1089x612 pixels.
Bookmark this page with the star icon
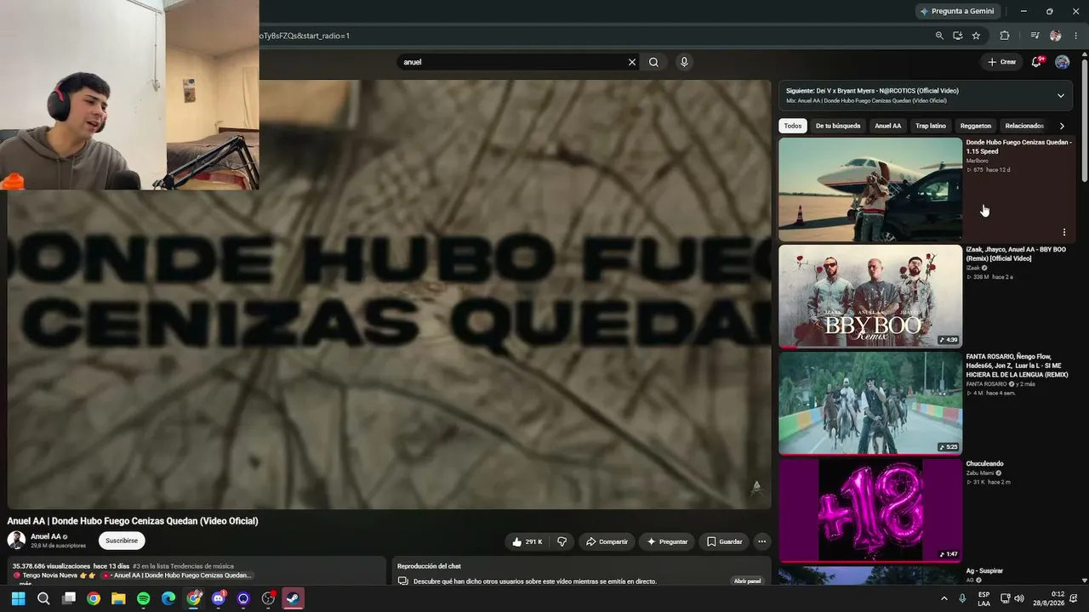pyautogui.click(x=976, y=36)
